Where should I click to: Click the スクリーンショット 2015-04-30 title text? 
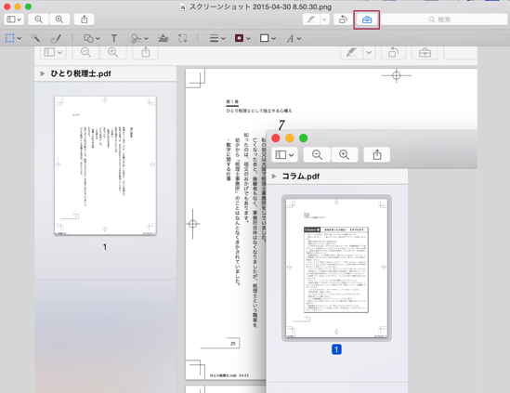(x=260, y=7)
